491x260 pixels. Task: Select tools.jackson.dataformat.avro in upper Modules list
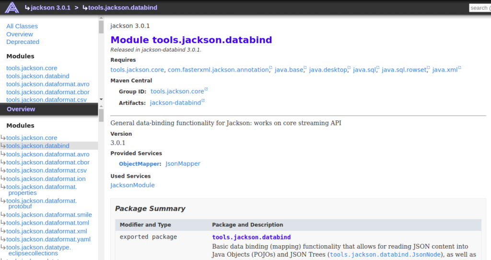point(47,84)
